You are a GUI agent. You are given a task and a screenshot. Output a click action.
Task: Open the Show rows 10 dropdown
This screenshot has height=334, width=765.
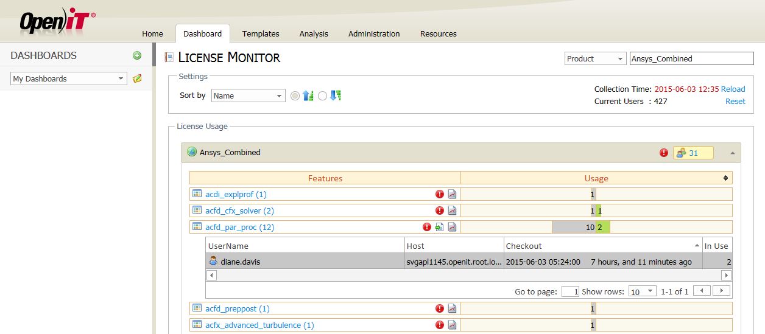642,291
